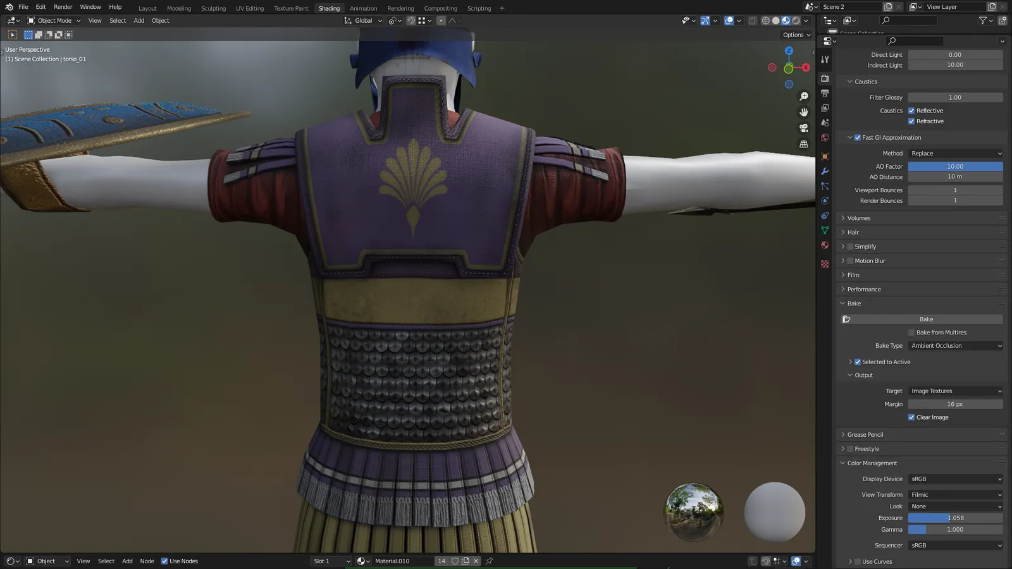Viewport: 1012px width, 569px height.
Task: Select wireframe viewport shading mode
Action: pyautogui.click(x=765, y=21)
